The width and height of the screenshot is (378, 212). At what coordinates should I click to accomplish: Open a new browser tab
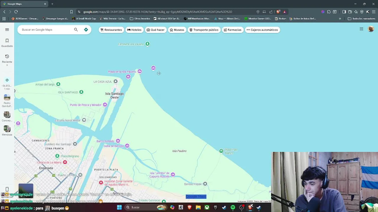(x=52, y=4)
